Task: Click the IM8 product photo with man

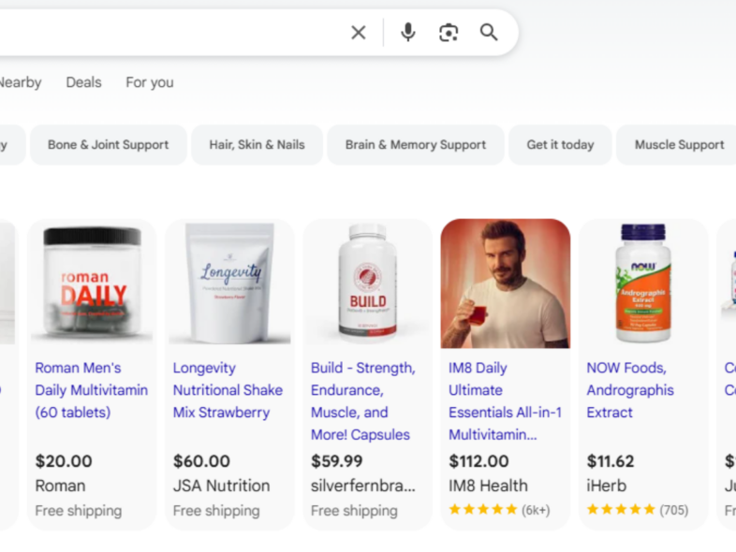Action: [506, 283]
